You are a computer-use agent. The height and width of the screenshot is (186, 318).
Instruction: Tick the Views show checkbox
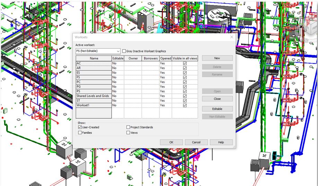click(x=129, y=132)
